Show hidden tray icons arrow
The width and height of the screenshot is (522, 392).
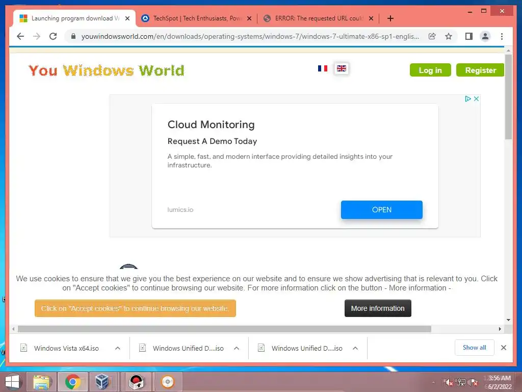[x=433, y=382]
